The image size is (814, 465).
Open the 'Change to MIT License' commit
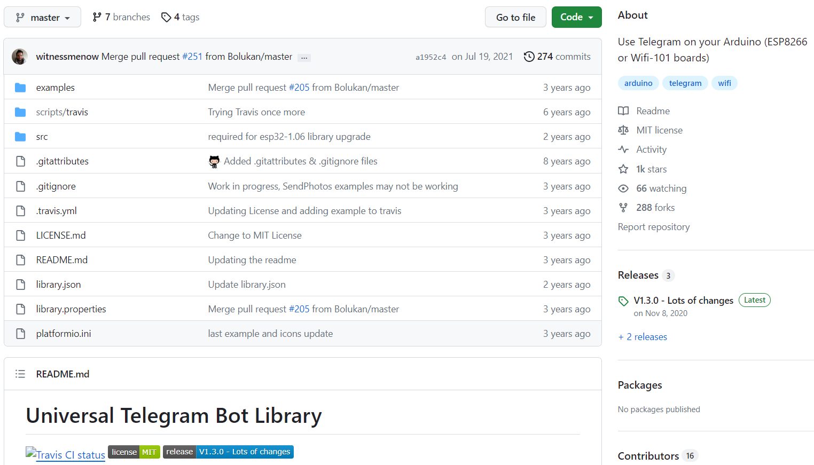click(x=255, y=235)
